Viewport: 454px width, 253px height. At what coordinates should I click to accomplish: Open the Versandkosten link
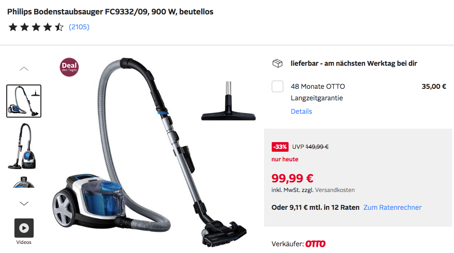coord(335,190)
